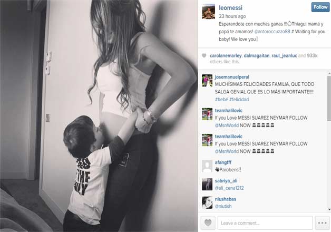The height and width of the screenshot is (232, 331).
Task: Click the blue Follow button
Action: [320, 7]
